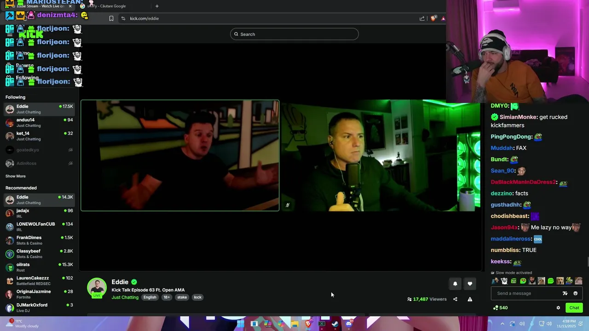
Task: Click the English tag
Action: click(x=150, y=297)
